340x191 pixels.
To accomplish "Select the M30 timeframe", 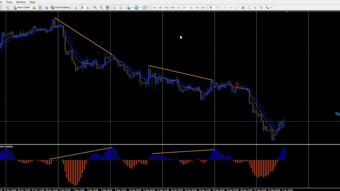I will coord(173,7).
